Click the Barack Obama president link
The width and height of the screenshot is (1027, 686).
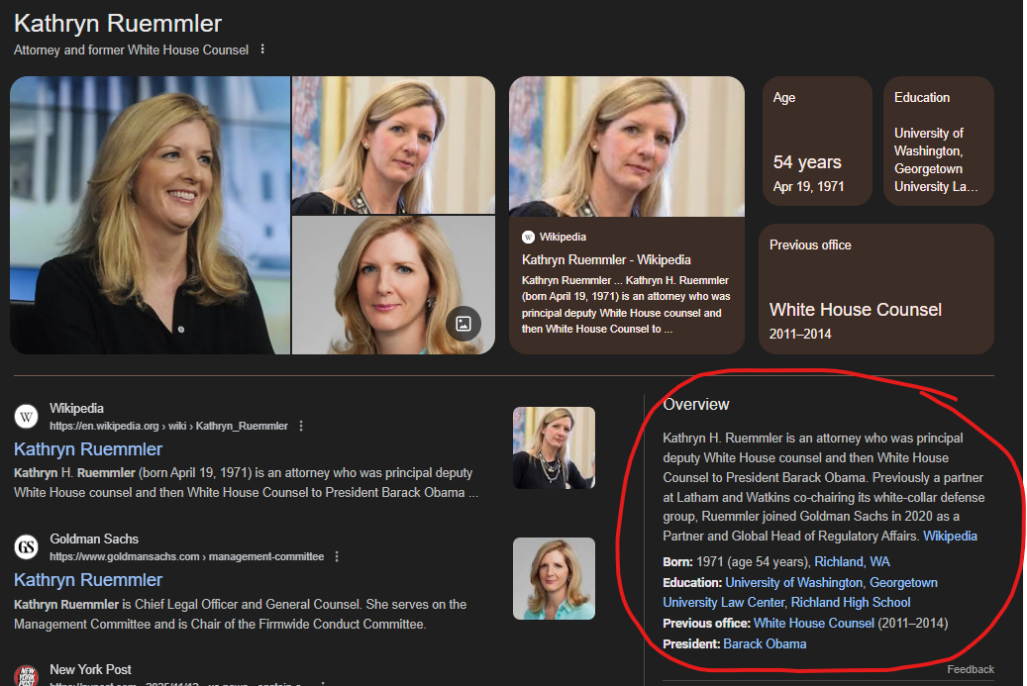coord(765,643)
